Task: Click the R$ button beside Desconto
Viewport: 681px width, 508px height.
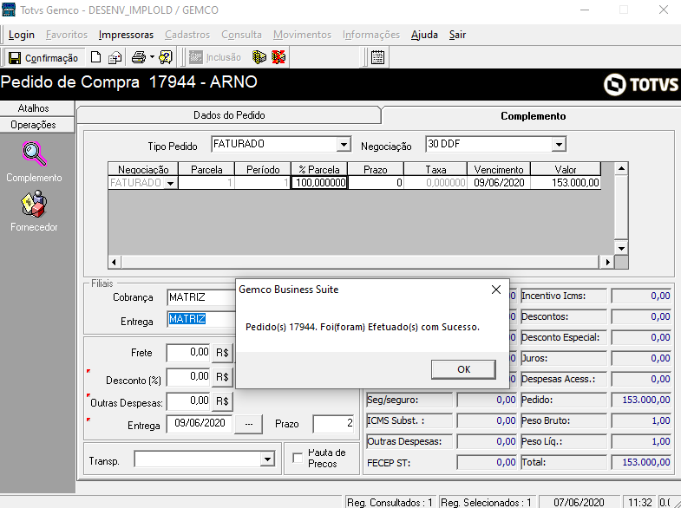Action: click(222, 377)
